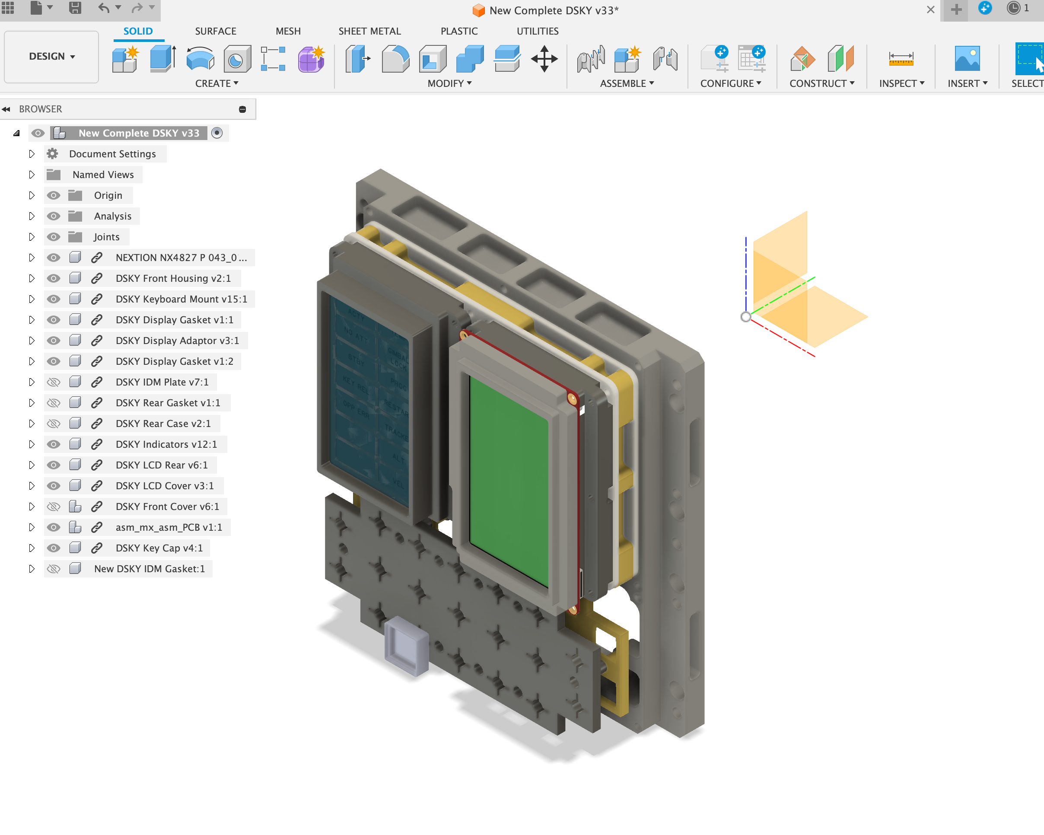The image size is (1044, 835).
Task: Switch to the SHEET METAL tab
Action: pos(369,31)
